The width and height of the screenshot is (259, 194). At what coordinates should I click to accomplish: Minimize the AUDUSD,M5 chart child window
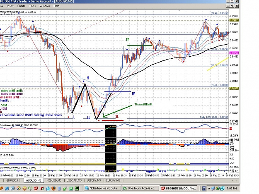pos(228,6)
